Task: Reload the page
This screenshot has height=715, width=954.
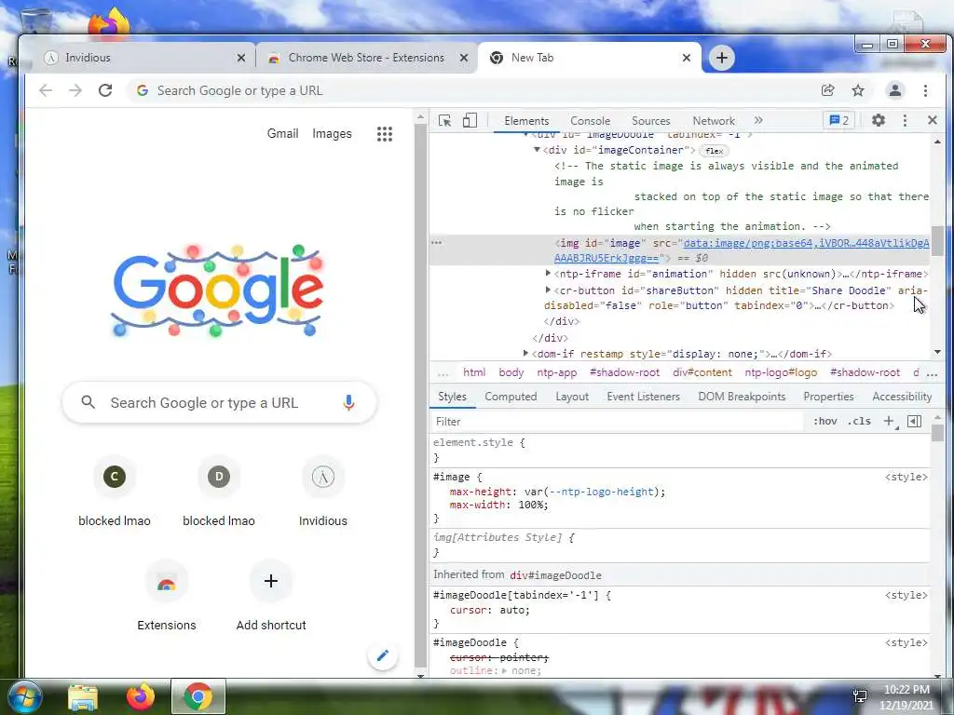Action: (x=105, y=90)
